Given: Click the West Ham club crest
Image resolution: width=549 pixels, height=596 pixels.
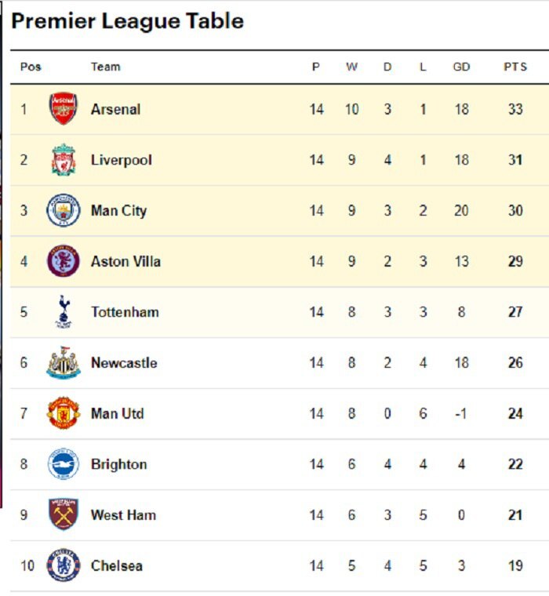Looking at the screenshot, I should click(64, 515).
